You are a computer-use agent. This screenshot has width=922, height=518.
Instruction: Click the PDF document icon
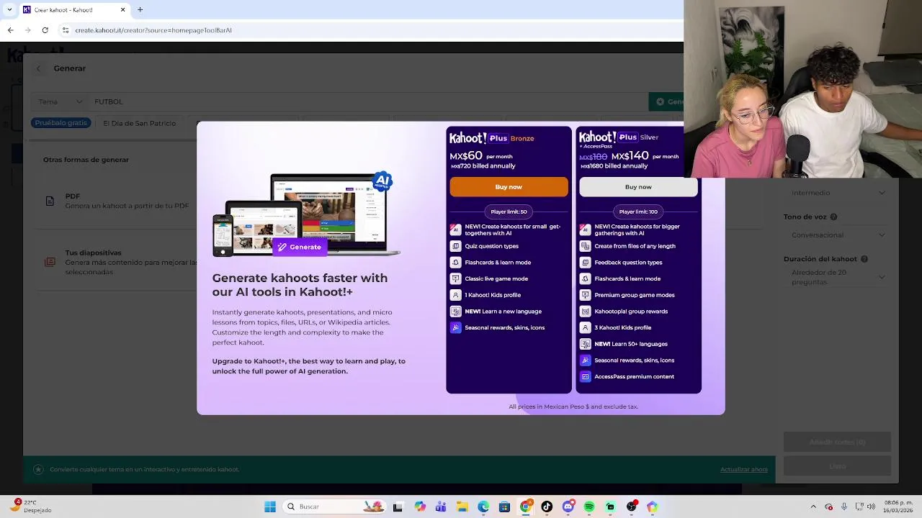click(x=50, y=201)
